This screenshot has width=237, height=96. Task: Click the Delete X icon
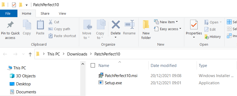(x=116, y=25)
